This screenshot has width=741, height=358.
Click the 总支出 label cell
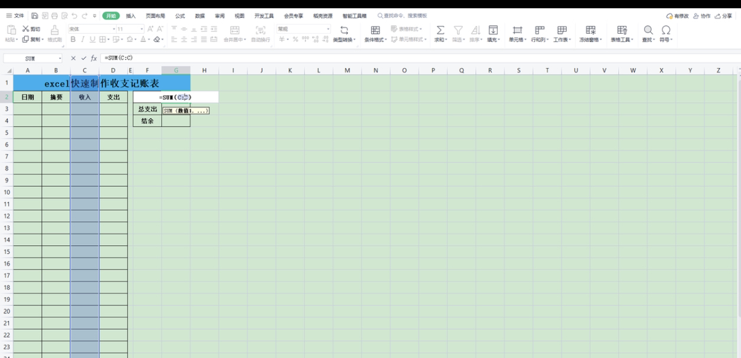[147, 109]
